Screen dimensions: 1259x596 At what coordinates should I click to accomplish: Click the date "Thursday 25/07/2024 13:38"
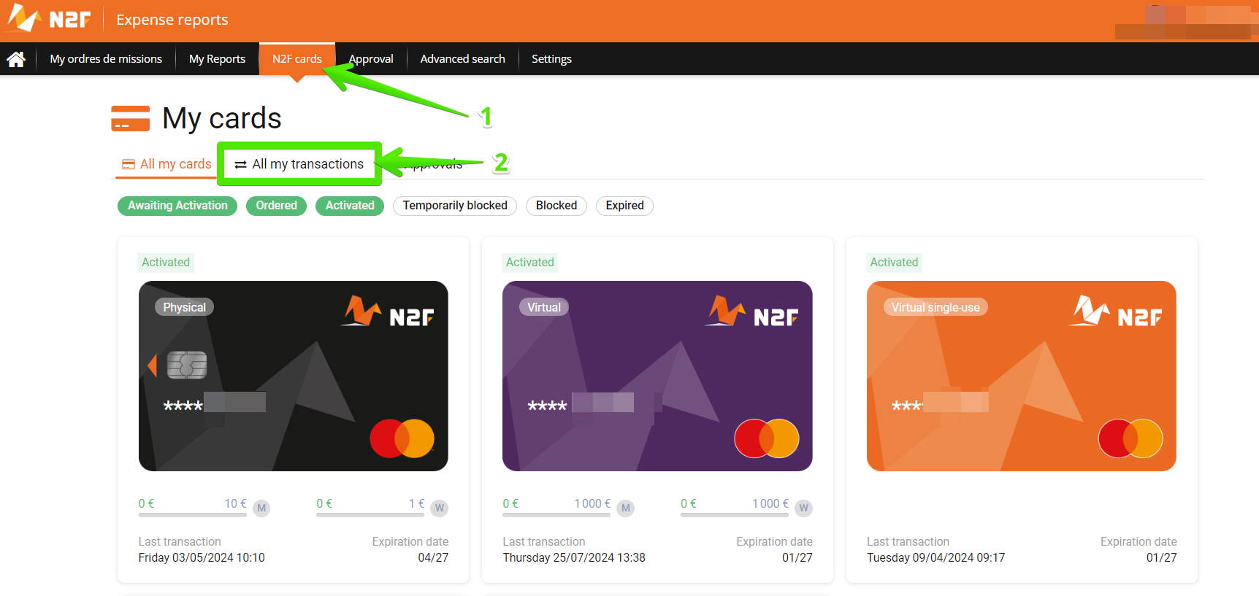pos(574,557)
